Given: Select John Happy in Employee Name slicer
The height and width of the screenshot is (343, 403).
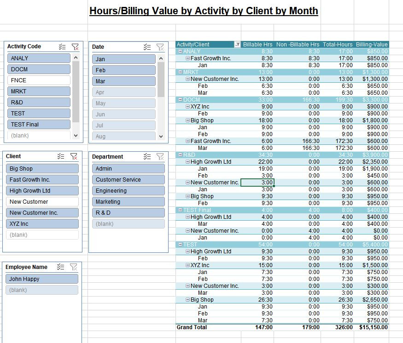Looking at the screenshot, I should point(42,278).
